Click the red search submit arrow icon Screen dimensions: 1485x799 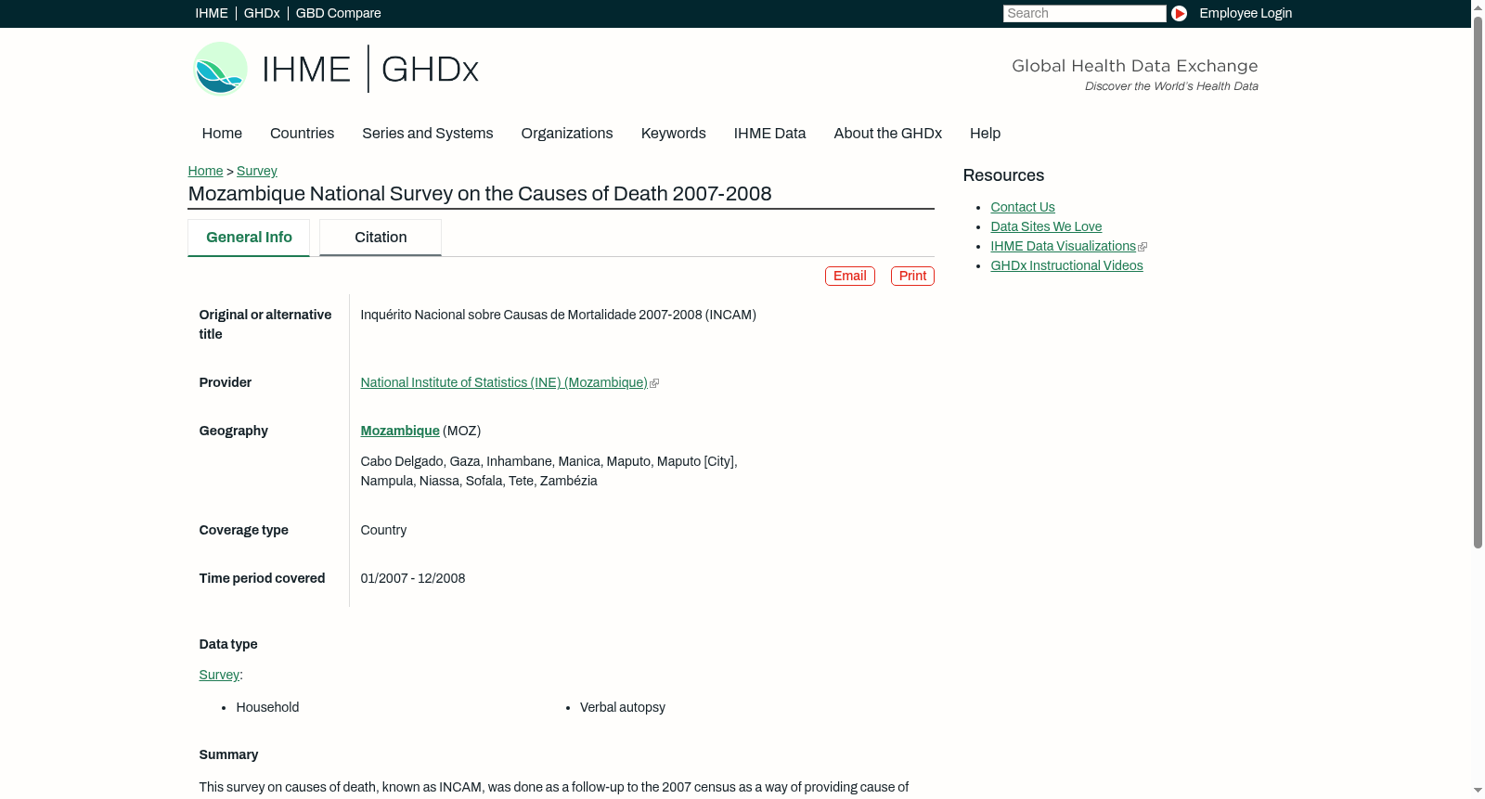coord(1179,13)
